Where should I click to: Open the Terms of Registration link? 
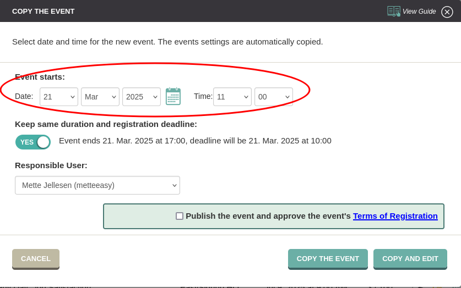pos(395,216)
